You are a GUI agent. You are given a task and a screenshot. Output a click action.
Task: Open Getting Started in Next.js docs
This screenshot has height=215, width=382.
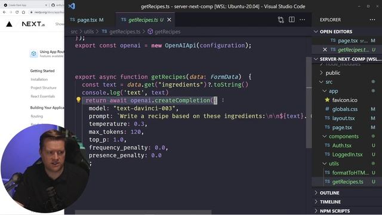(x=42, y=70)
